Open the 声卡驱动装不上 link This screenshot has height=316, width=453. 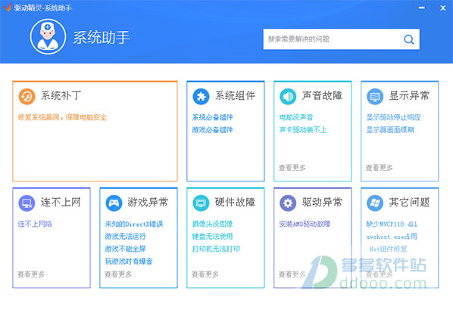tap(303, 130)
